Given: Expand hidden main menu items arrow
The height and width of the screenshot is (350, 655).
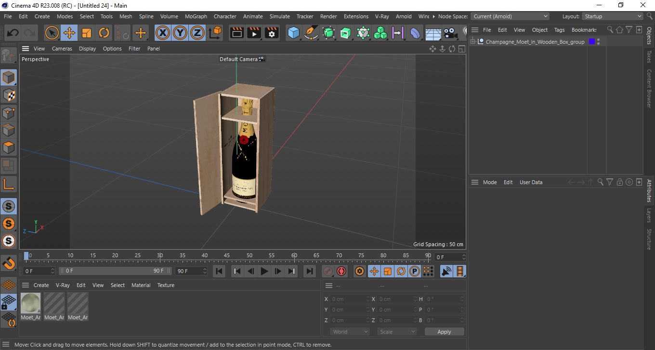Looking at the screenshot, I should (x=433, y=16).
